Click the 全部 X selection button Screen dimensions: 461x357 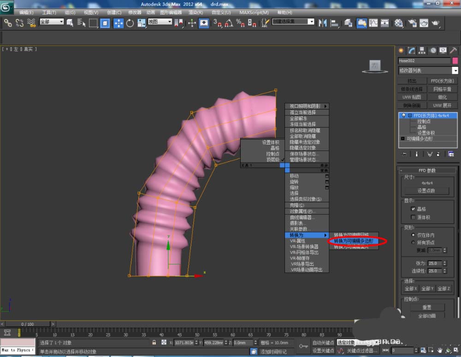411,289
